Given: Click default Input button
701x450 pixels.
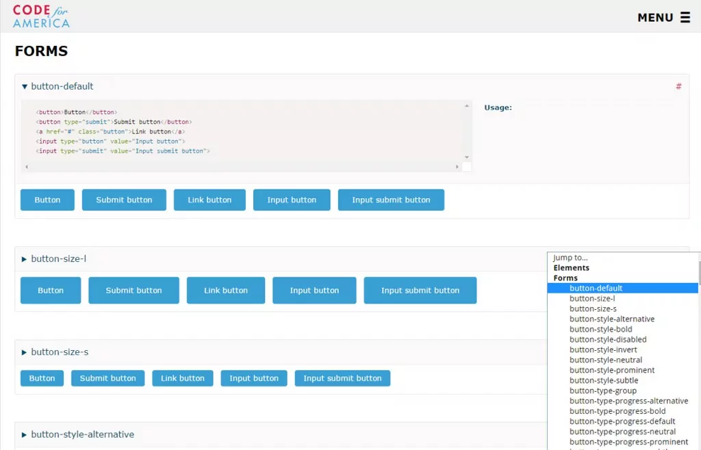Looking at the screenshot, I should click(x=292, y=200).
